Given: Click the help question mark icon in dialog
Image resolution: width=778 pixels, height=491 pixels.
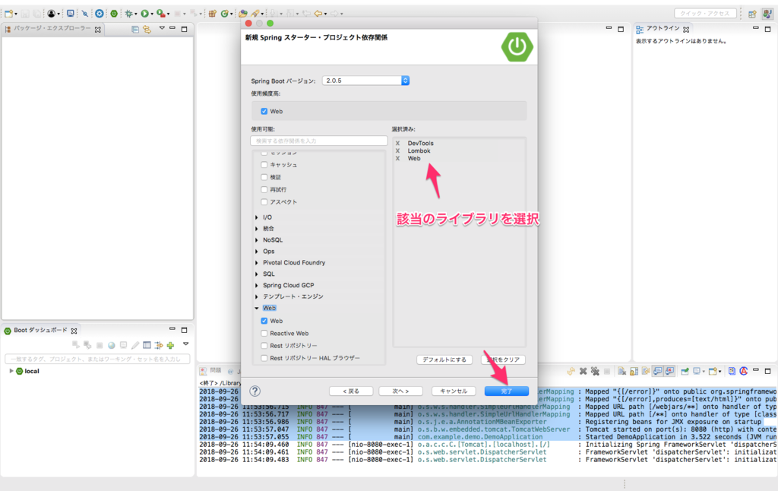Looking at the screenshot, I should tap(255, 391).
